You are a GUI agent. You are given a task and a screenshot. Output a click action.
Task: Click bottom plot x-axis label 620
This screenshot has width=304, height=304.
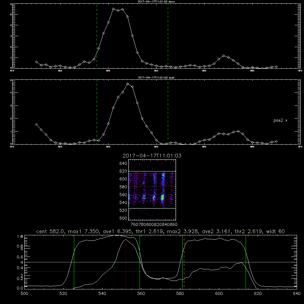[258, 294]
